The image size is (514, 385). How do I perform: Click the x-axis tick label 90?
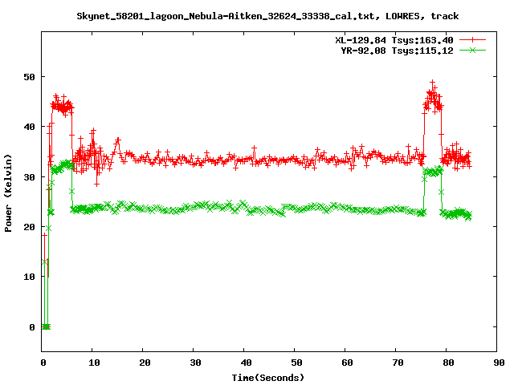(x=499, y=363)
